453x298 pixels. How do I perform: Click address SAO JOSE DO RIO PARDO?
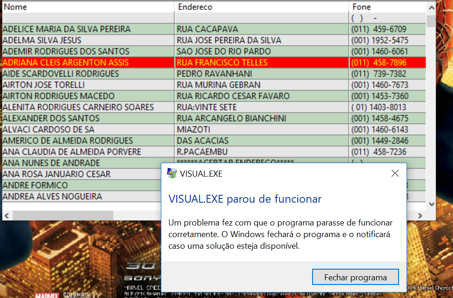(x=224, y=52)
